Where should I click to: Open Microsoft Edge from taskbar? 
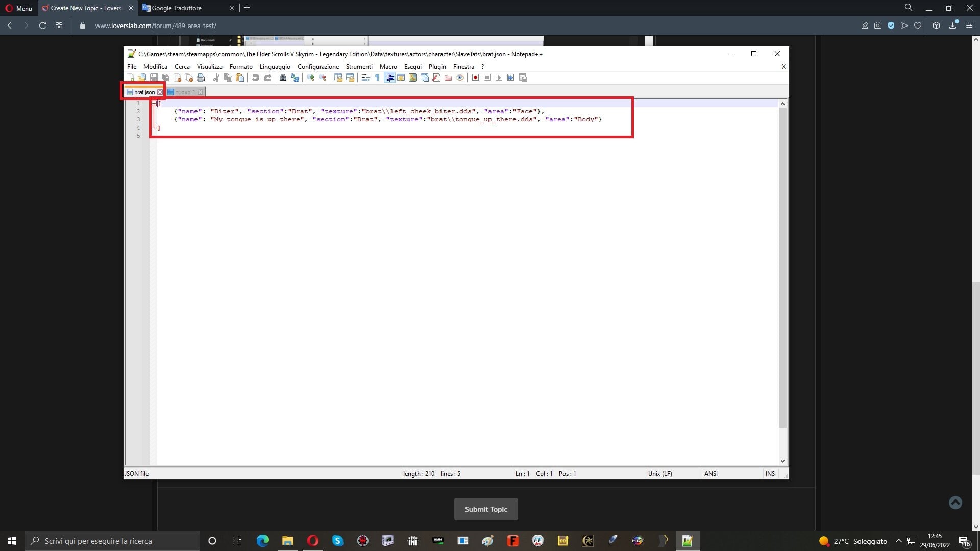[x=263, y=541]
